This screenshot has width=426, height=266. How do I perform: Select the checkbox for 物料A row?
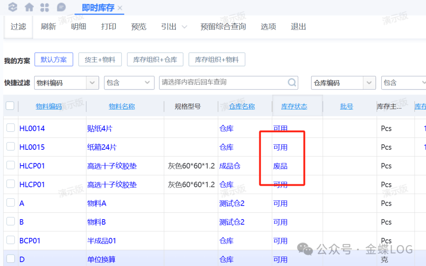11,203
